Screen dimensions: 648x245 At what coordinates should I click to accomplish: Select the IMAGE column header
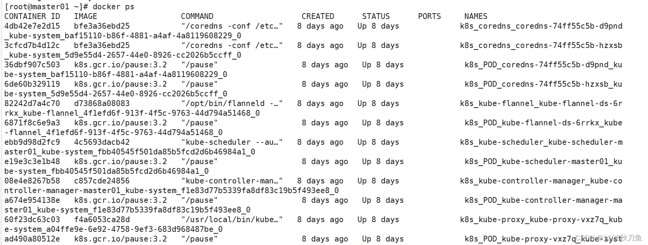[x=86, y=16]
